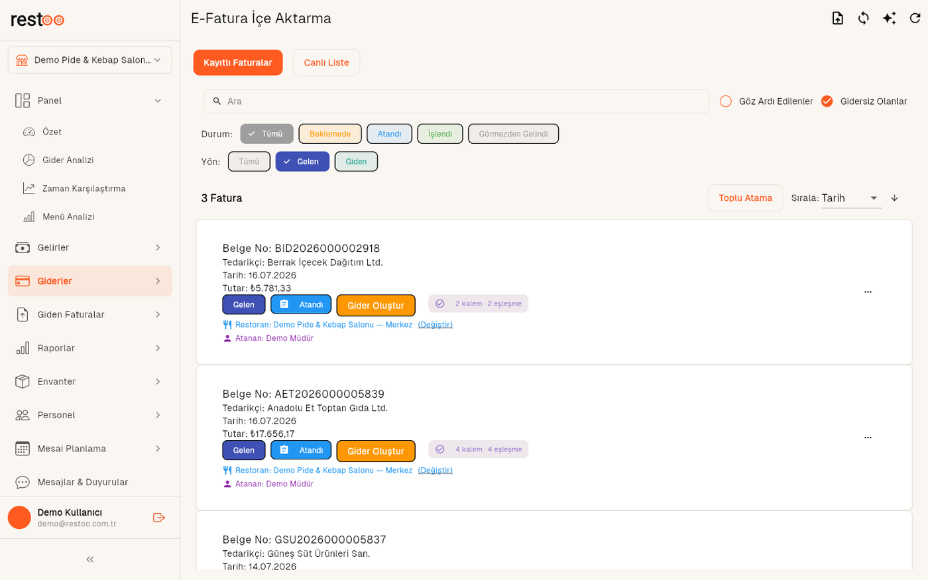Click the refresh page icon
The image size is (928, 580).
(x=915, y=19)
